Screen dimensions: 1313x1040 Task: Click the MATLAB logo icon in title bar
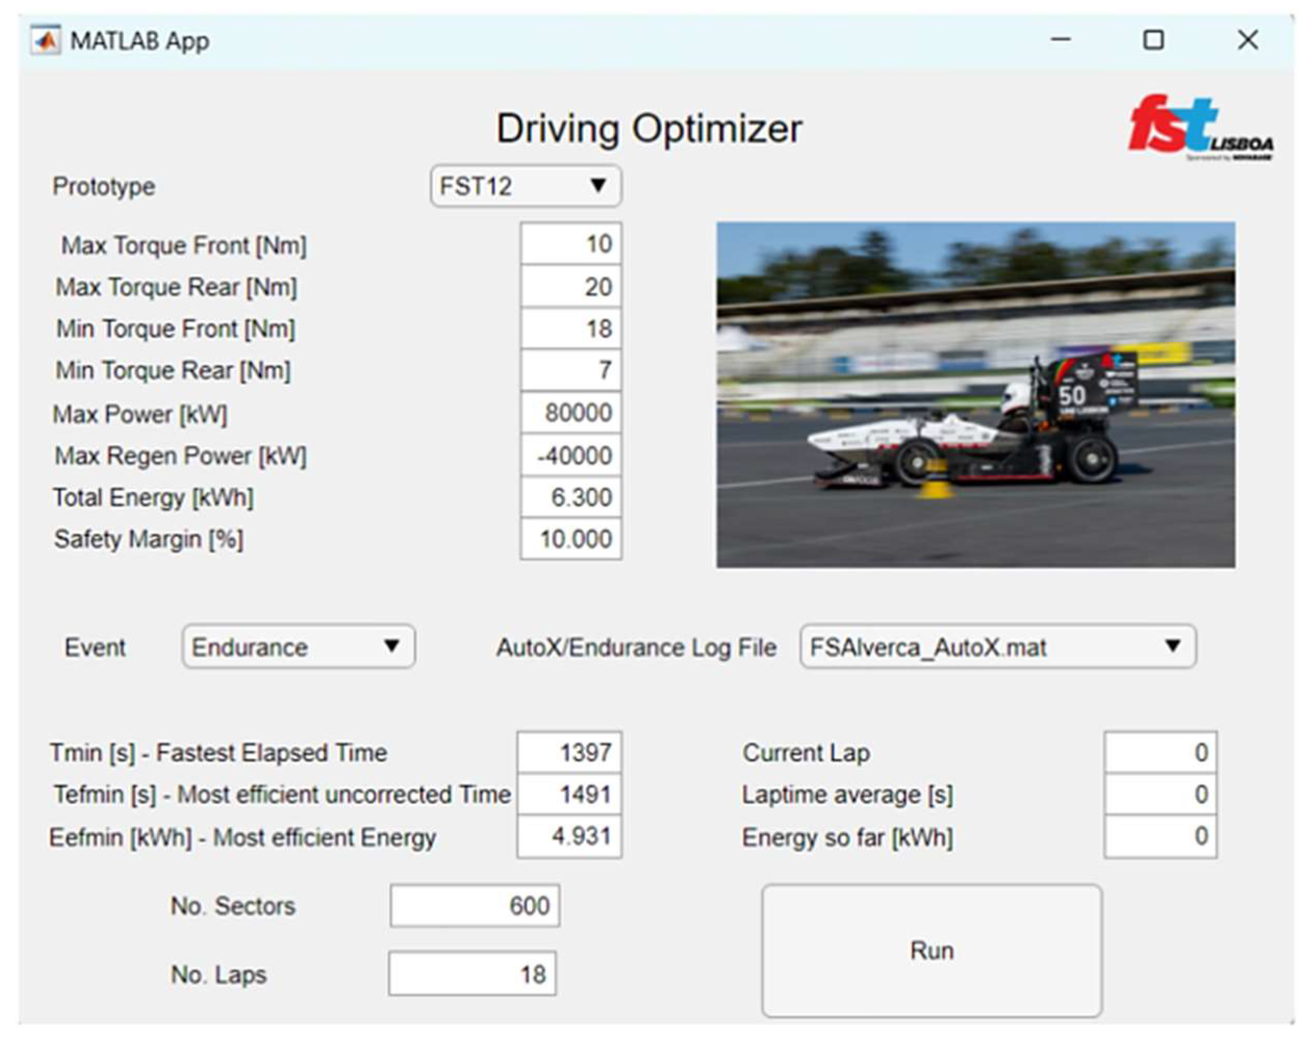click(x=46, y=41)
